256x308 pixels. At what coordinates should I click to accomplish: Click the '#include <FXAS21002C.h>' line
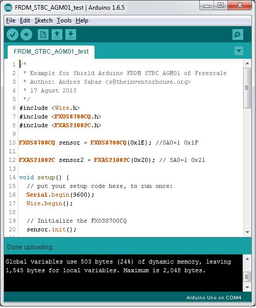(x=60, y=125)
